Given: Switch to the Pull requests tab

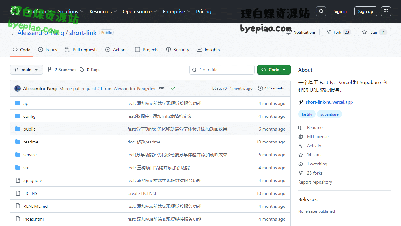Looking at the screenshot, I should (x=81, y=50).
